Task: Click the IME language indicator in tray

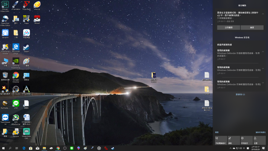Action: [x=244, y=148]
